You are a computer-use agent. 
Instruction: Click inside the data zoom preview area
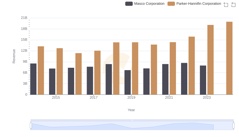coord(131,126)
